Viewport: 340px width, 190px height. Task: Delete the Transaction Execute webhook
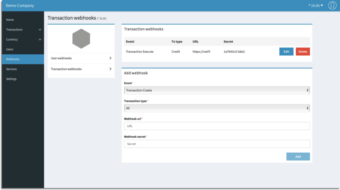(x=303, y=51)
